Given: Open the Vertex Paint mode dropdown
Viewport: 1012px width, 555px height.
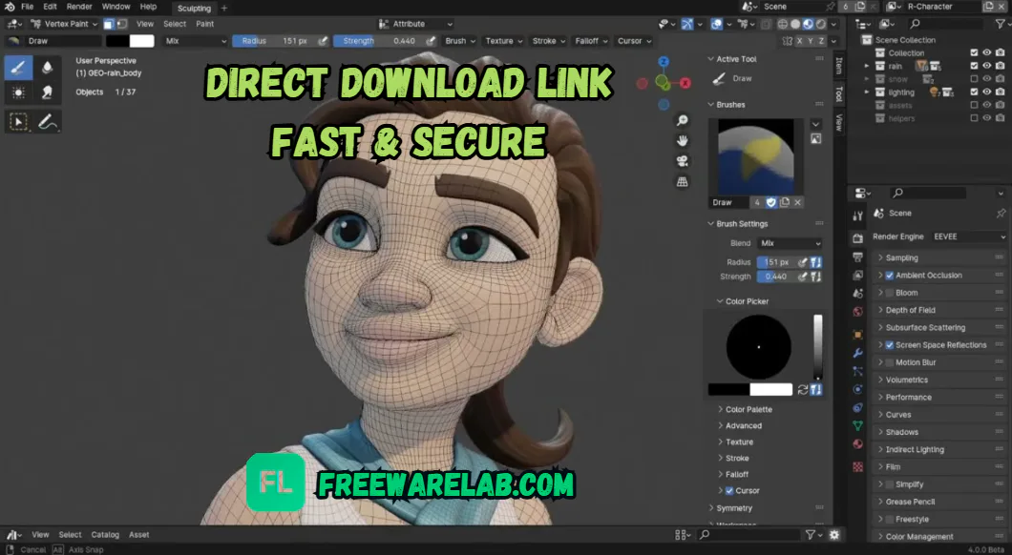Looking at the screenshot, I should coord(64,24).
